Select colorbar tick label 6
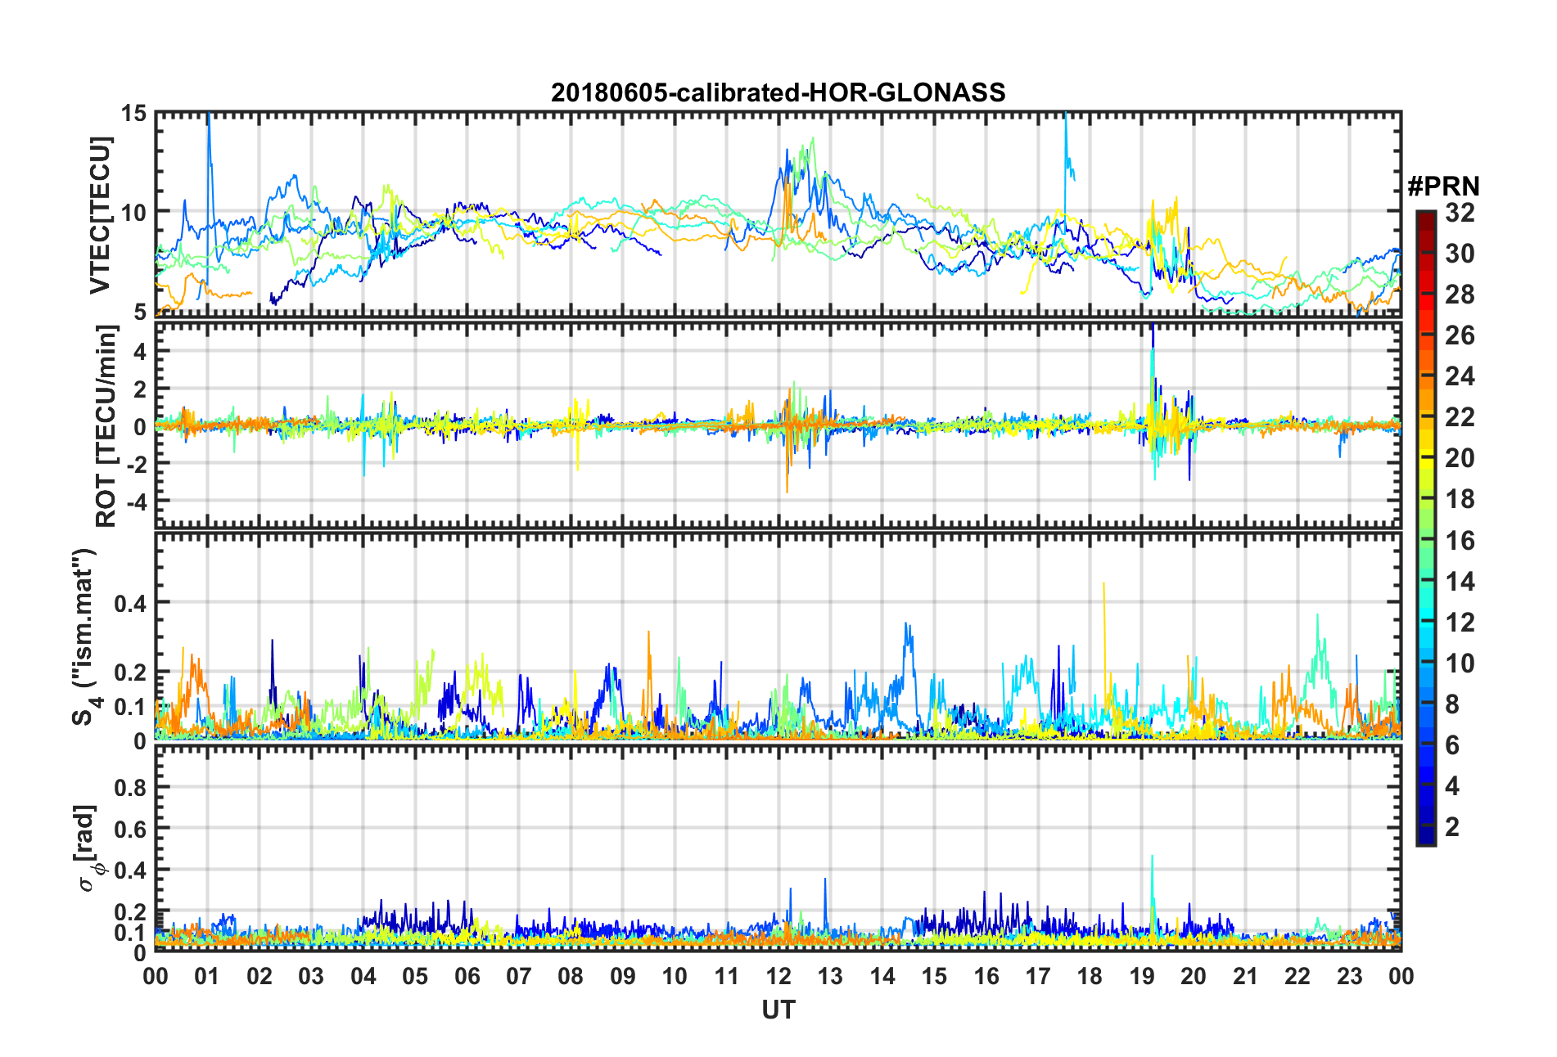The width and height of the screenshot is (1557, 1057). (x=1452, y=745)
